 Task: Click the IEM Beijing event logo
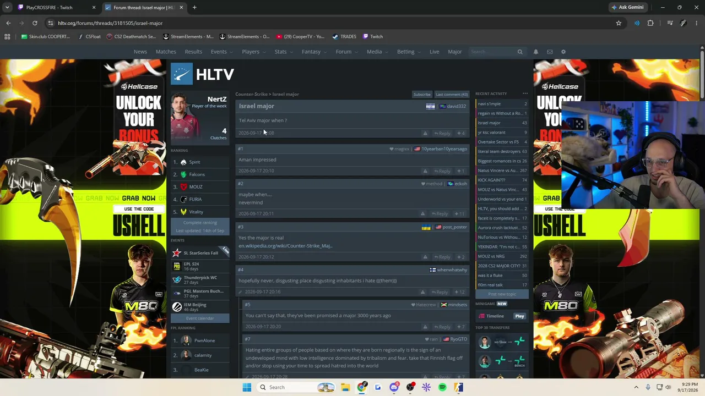coord(177,307)
